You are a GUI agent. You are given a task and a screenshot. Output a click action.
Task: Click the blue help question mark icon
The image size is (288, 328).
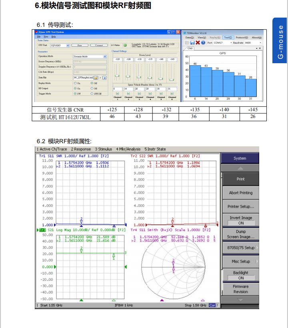click(x=203, y=43)
